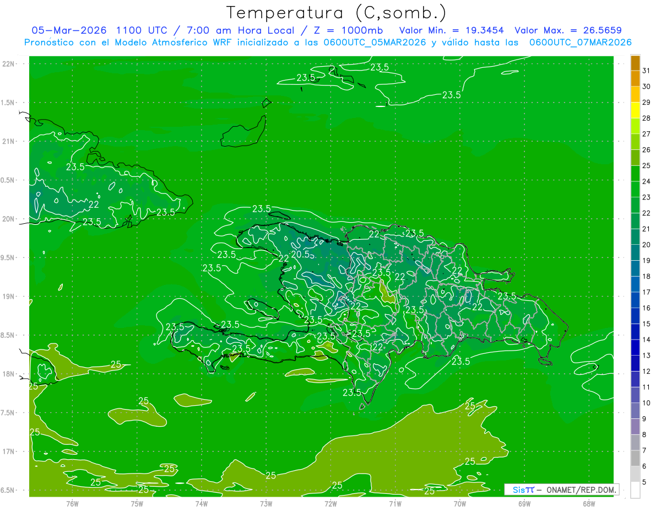Viewport: 661px width, 511px height.
Task: Pick the teal colorbar segment between 19 and 20
Action: pos(635,252)
